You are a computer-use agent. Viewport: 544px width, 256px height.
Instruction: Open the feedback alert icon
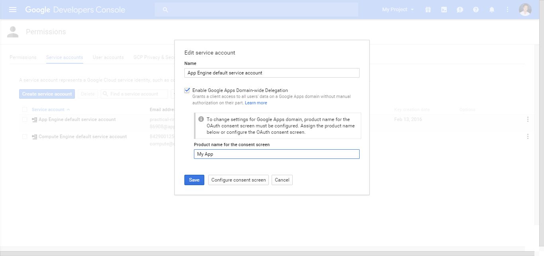[x=460, y=10]
